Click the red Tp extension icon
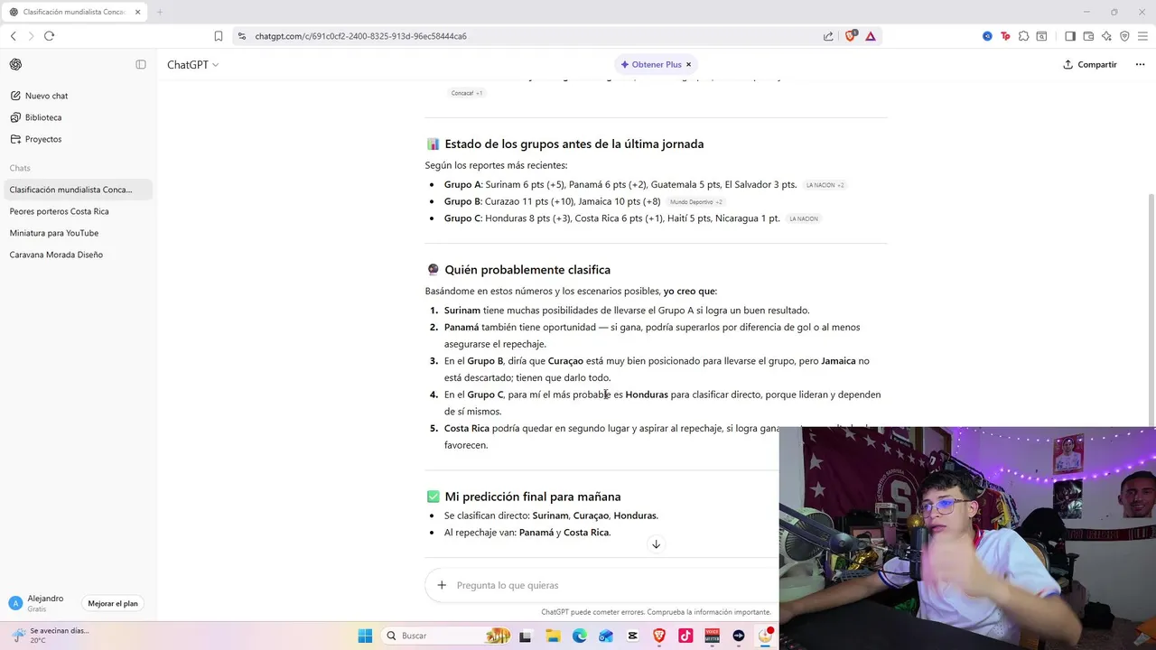 [x=1005, y=36]
